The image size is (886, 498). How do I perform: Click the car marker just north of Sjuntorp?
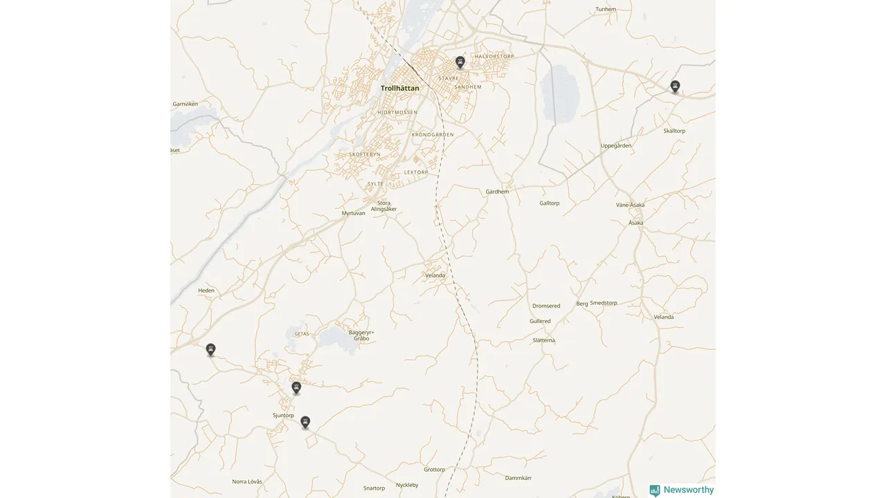296,387
